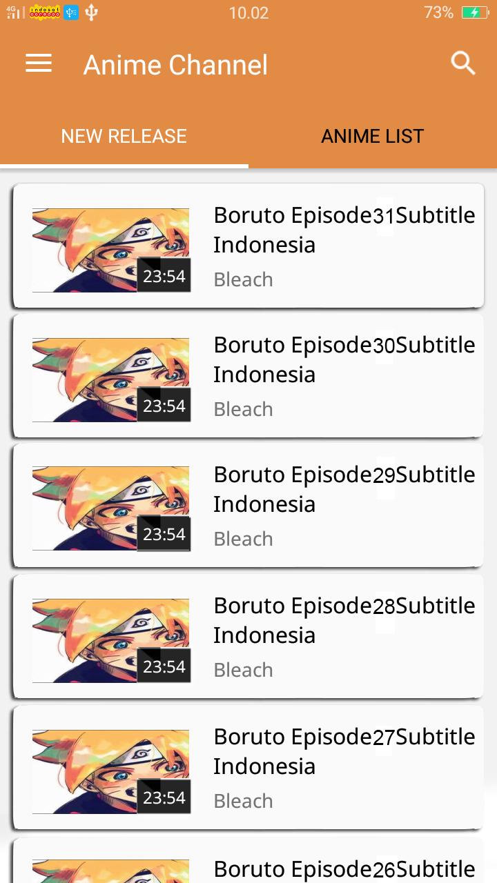
Task: Select the NEW RELEASE tab
Action: (124, 136)
